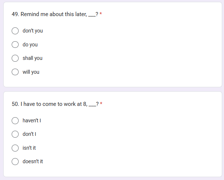
Task: Choose the "don't I" radio button
Action: [x=15, y=134]
